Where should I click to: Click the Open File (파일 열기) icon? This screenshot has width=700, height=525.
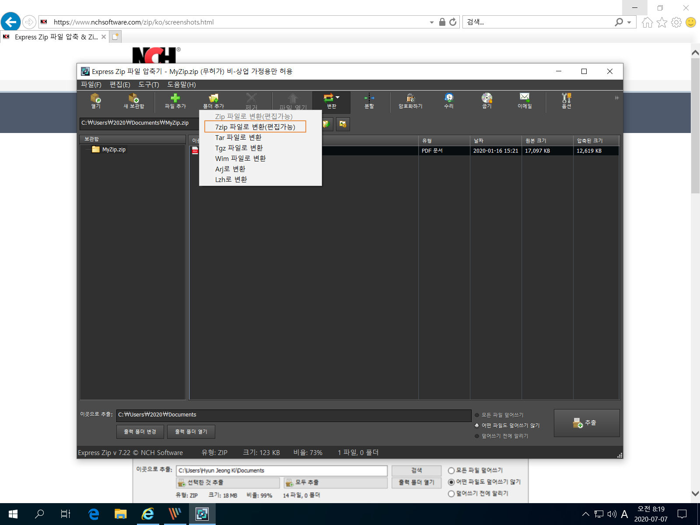click(293, 101)
